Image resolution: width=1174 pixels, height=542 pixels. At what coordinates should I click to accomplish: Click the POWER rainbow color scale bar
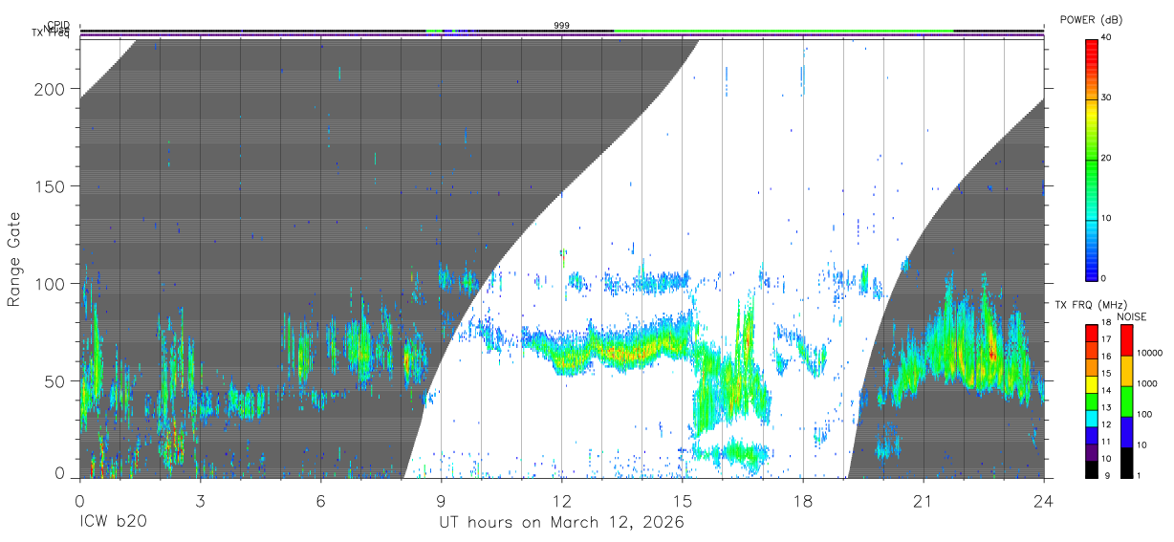1091,159
